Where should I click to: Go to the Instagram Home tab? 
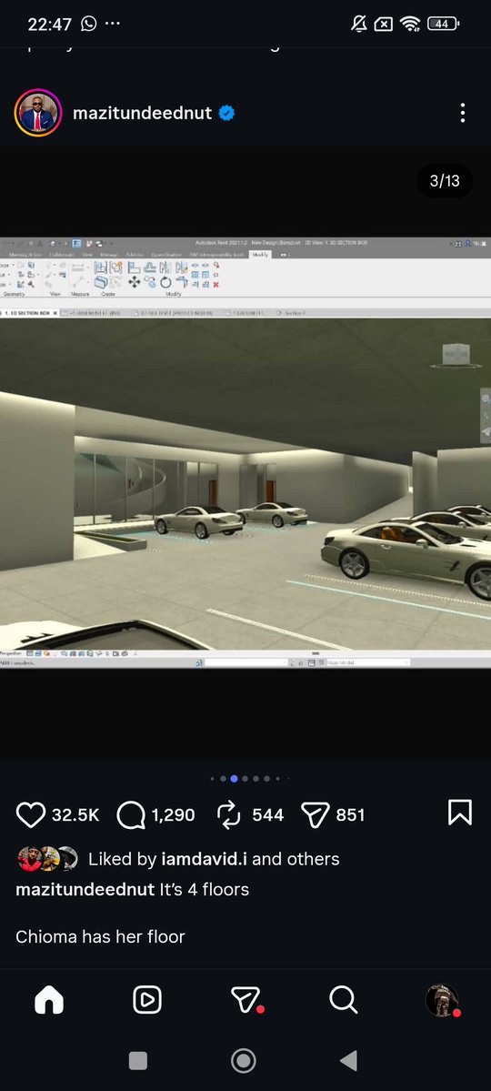49,1001
